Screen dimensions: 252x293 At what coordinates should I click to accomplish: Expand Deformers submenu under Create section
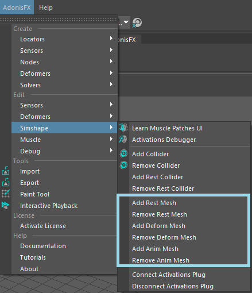64,74
